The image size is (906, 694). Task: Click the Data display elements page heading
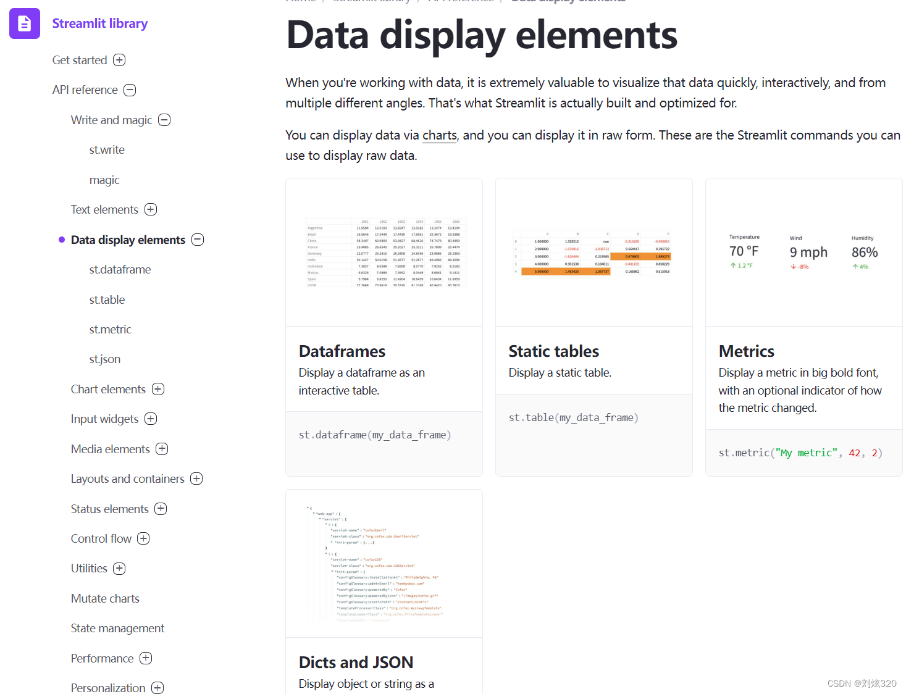[x=482, y=35]
